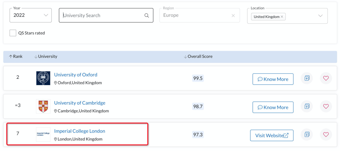Select the 98.7 overall score value

click(198, 106)
